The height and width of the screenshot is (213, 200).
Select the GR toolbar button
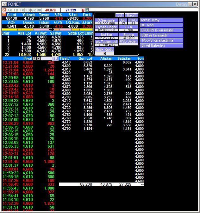click(33, 10)
